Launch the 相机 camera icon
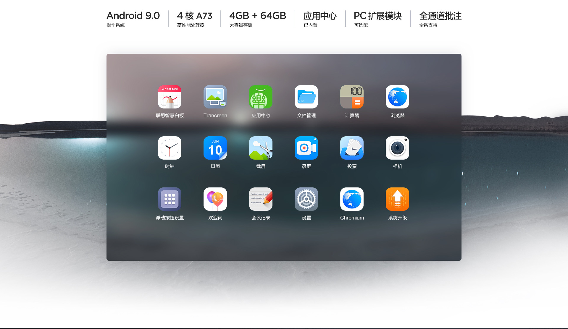 pyautogui.click(x=397, y=148)
